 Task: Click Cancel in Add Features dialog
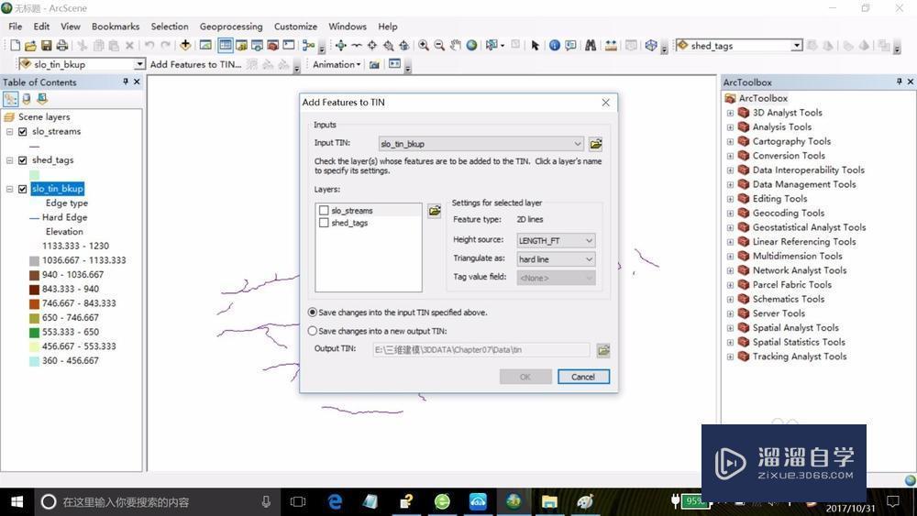point(583,377)
